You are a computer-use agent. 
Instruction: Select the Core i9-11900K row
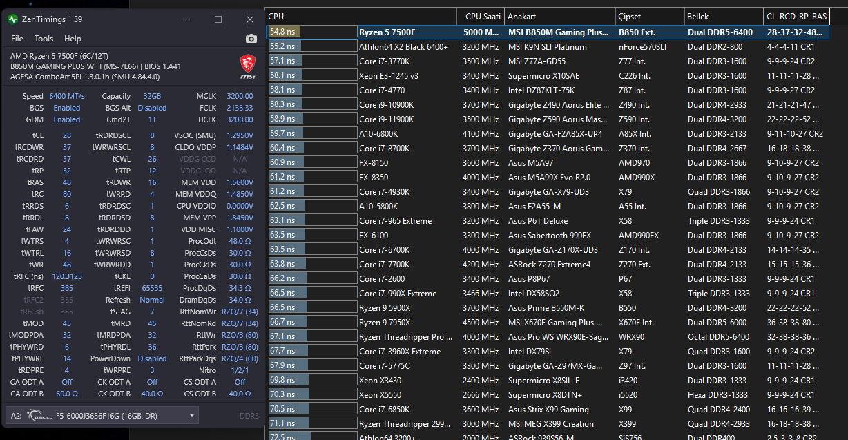click(x=548, y=119)
